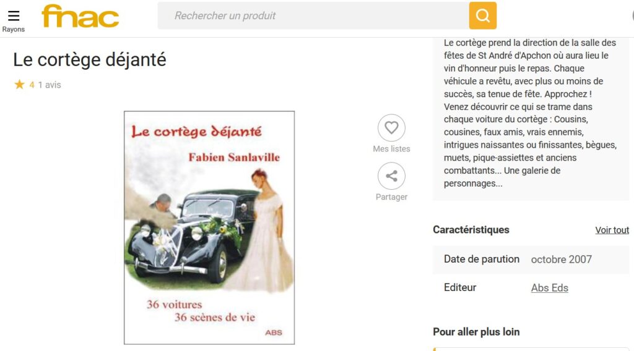This screenshot has height=351, width=634.
Task: Click the Partager share icon
Action: (391, 176)
